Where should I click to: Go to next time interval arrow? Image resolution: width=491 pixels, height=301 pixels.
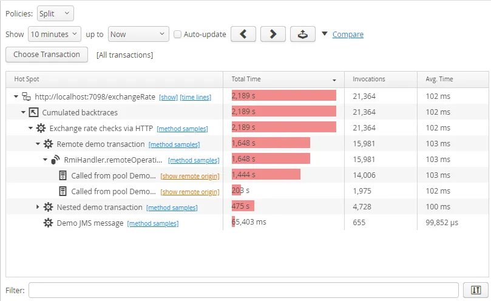click(x=273, y=34)
